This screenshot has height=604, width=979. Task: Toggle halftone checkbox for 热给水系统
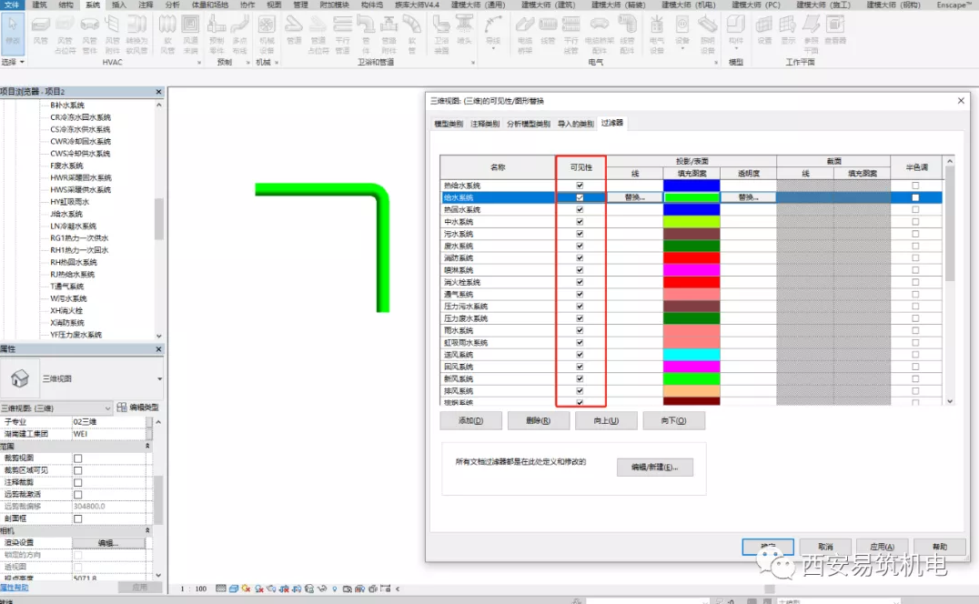point(915,186)
